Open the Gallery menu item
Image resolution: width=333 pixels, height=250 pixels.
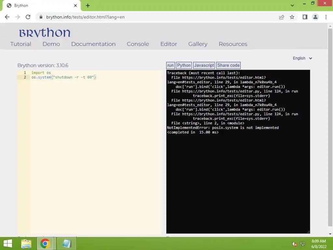(x=198, y=44)
